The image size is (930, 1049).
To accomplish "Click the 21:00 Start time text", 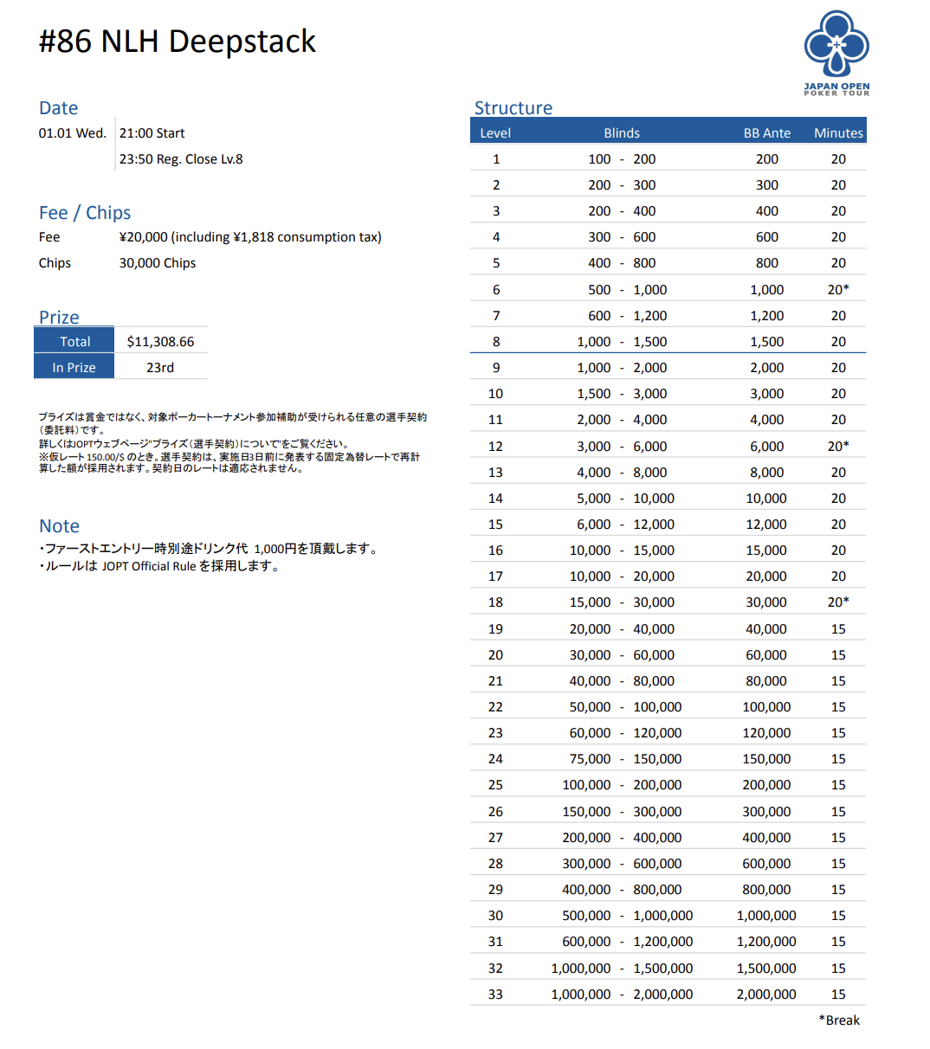I will [152, 133].
